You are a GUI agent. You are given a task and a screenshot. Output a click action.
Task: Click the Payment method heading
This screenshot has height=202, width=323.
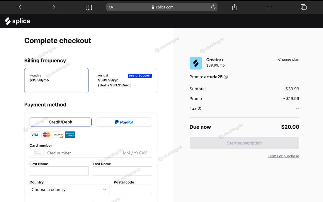[45, 105]
